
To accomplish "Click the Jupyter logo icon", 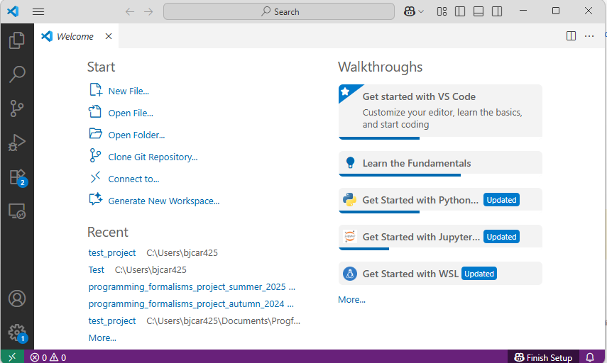I will tap(349, 236).
